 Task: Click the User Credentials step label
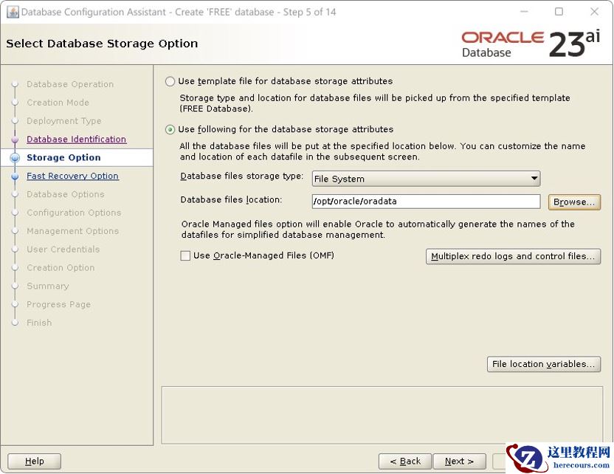[63, 249]
